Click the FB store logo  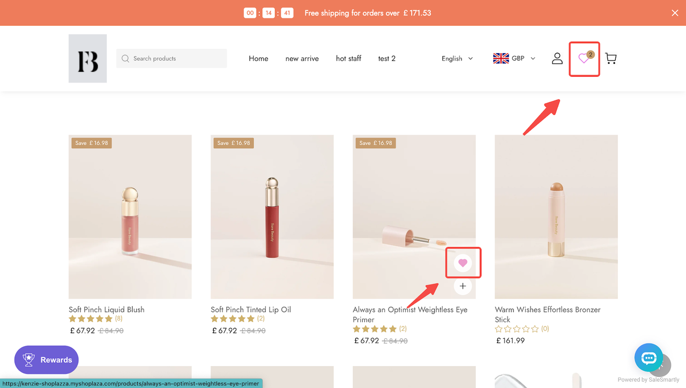[87, 58]
